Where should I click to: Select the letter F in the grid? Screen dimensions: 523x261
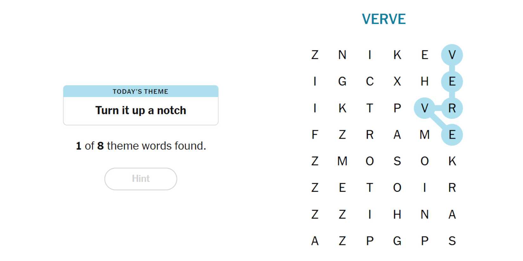[315, 135]
